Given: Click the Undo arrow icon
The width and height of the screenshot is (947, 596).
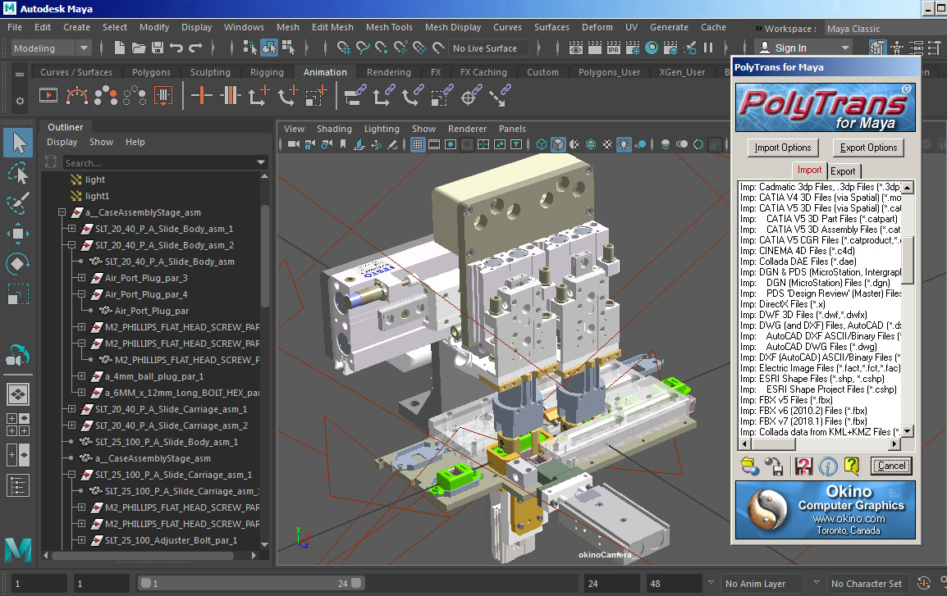Looking at the screenshot, I should (177, 48).
